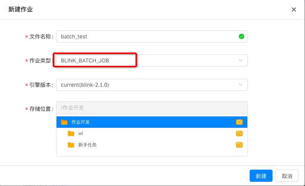Screen dimensions: 305x186
Task: Click the 取消 cancel button
Action: tap(287, 176)
